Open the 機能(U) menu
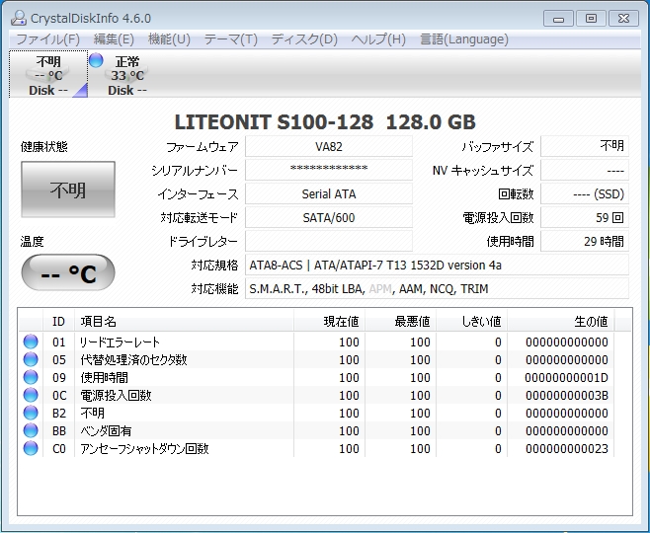Screen dimensions: 650x533 pyautogui.click(x=169, y=39)
